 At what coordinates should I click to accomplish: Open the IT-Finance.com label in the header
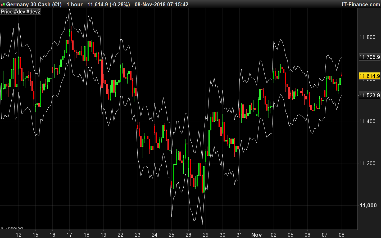click(x=361, y=4)
